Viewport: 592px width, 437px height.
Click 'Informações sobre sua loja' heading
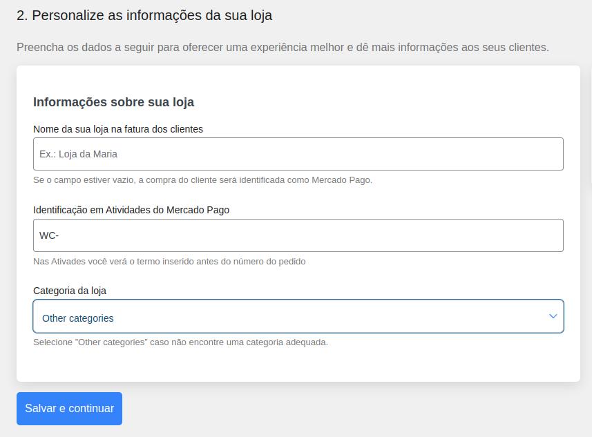114,102
